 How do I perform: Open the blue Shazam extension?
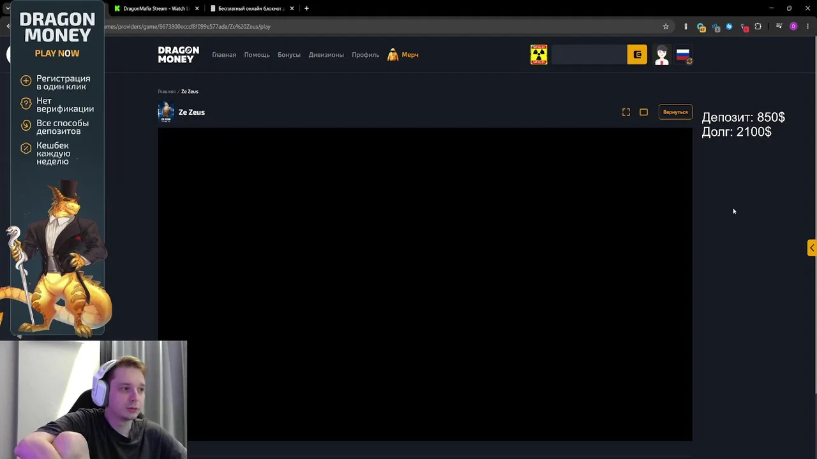tap(729, 27)
